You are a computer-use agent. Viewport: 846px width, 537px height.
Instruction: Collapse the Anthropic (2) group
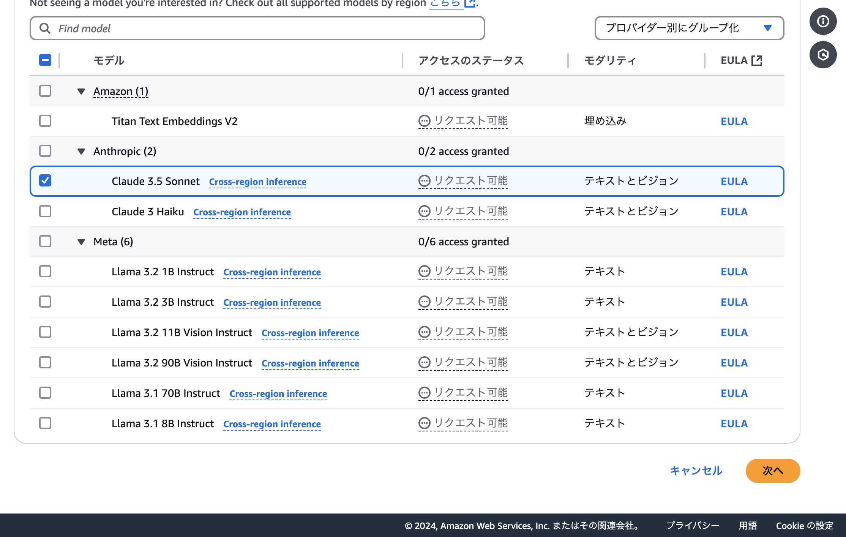(81, 151)
